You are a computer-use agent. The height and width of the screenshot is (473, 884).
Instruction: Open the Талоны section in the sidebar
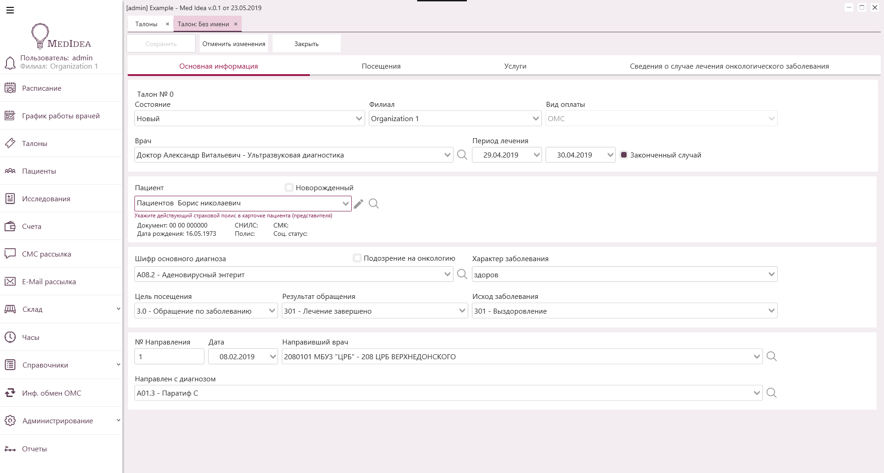tap(35, 143)
